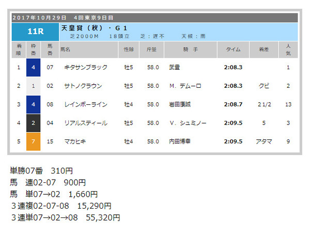The image size is (310, 235).
Task: Click jockey name M. デムーロ
Action: (185, 86)
